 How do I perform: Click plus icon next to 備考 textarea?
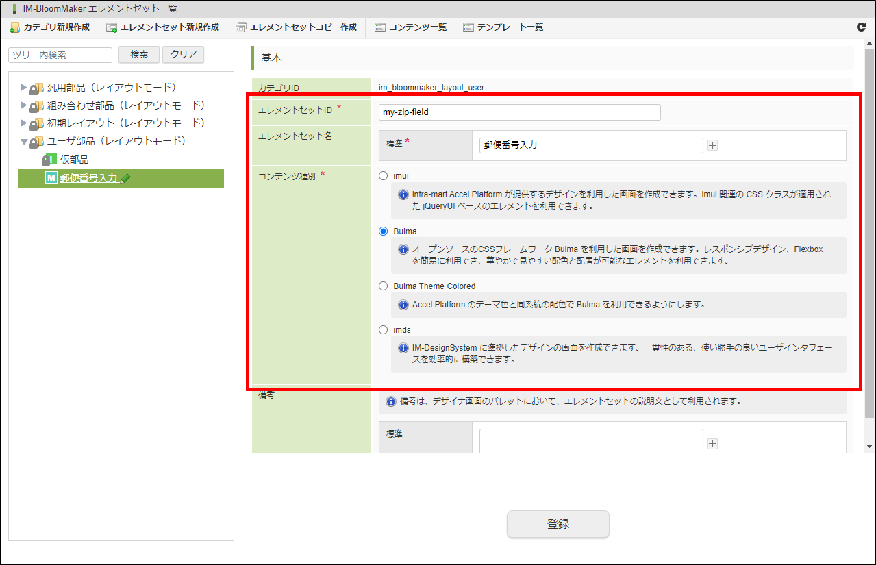click(712, 444)
